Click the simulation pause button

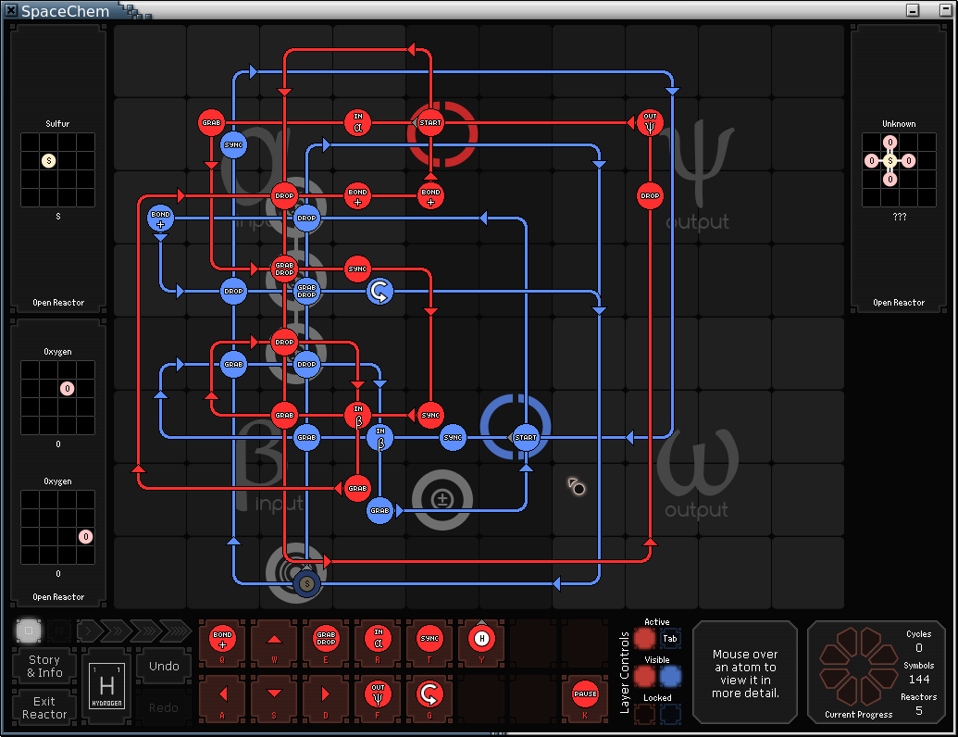tap(59, 630)
